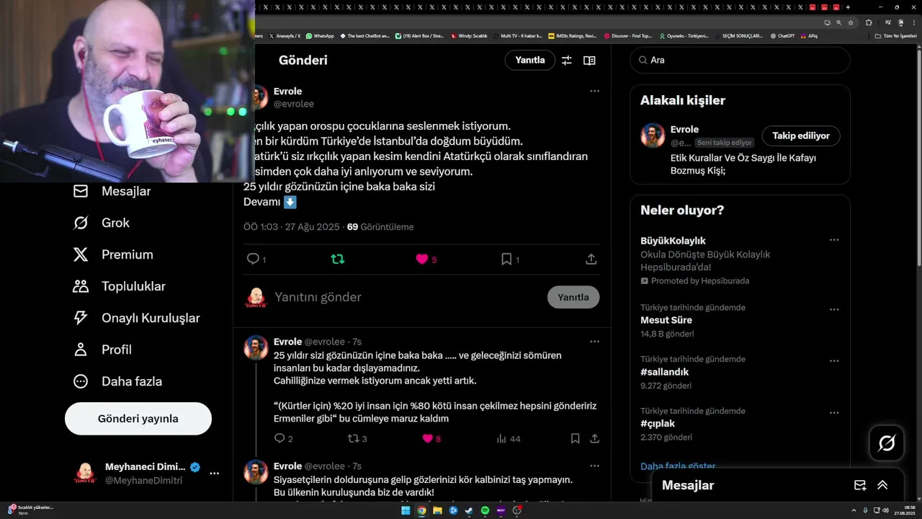Viewport: 922px width, 519px height.
Task: Click the zoom magnifier icon in address bar
Action: 838,22
